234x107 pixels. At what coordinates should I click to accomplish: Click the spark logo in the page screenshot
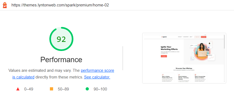(164, 37)
